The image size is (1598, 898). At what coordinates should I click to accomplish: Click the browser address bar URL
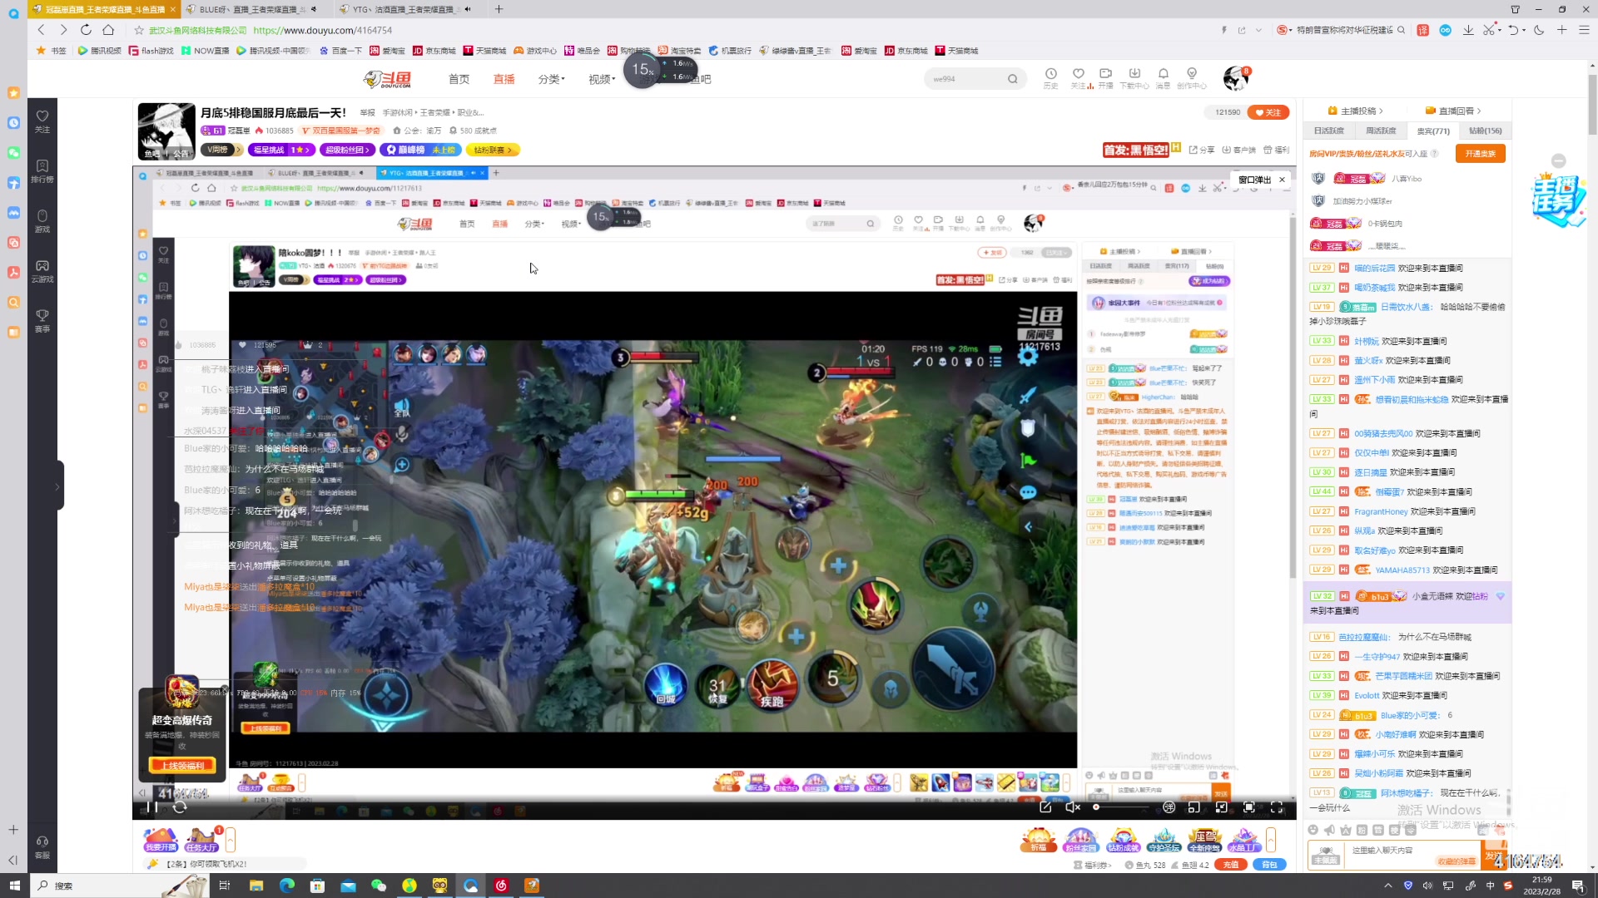point(322,30)
